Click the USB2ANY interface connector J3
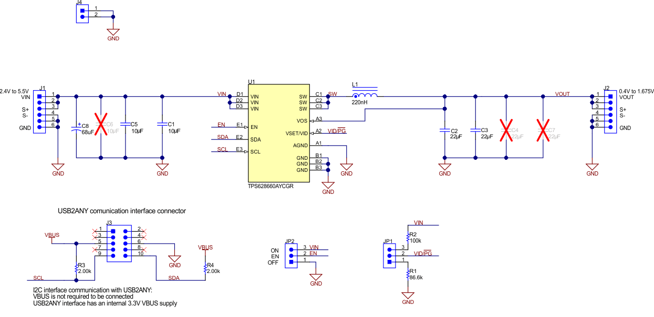The width and height of the screenshot is (654, 317). click(x=118, y=244)
